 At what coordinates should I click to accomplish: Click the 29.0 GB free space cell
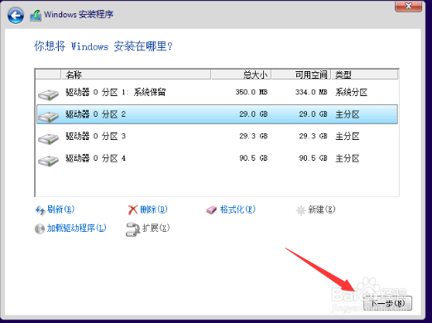click(x=313, y=114)
